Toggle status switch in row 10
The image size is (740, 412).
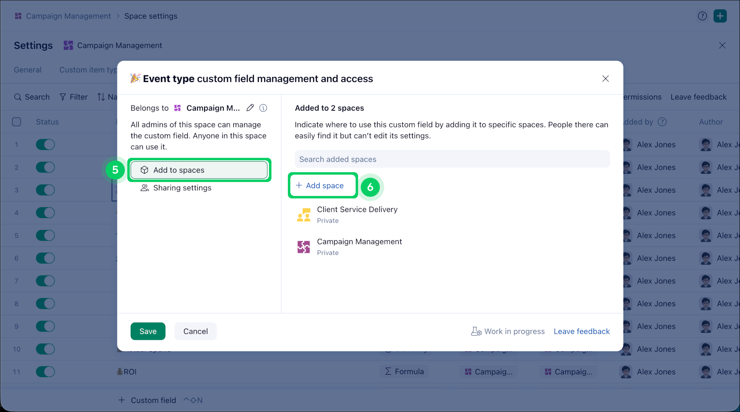[x=45, y=349]
